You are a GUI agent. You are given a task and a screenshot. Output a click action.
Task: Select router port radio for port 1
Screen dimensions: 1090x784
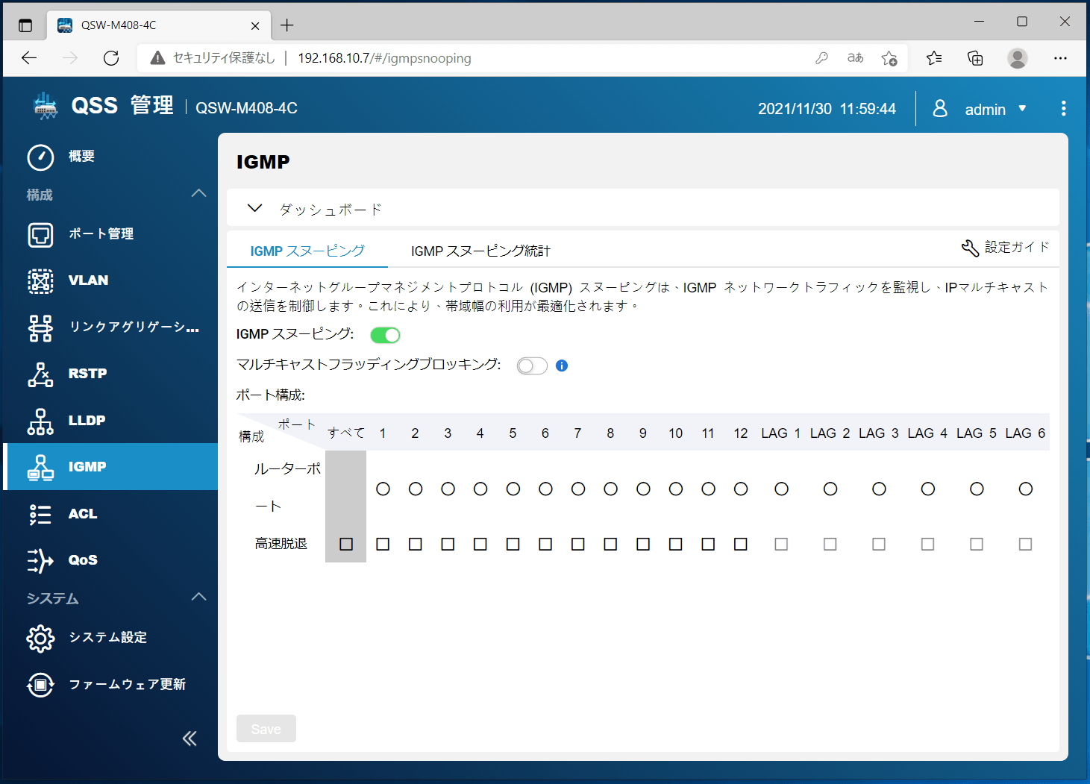coord(383,489)
